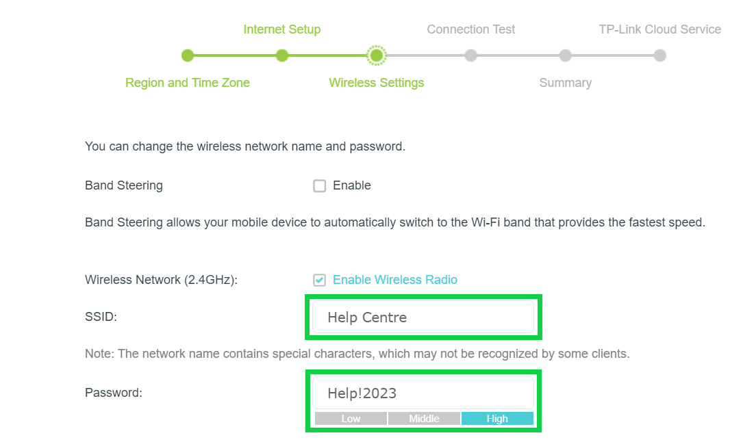Select the Wireless Settings step label

[376, 83]
